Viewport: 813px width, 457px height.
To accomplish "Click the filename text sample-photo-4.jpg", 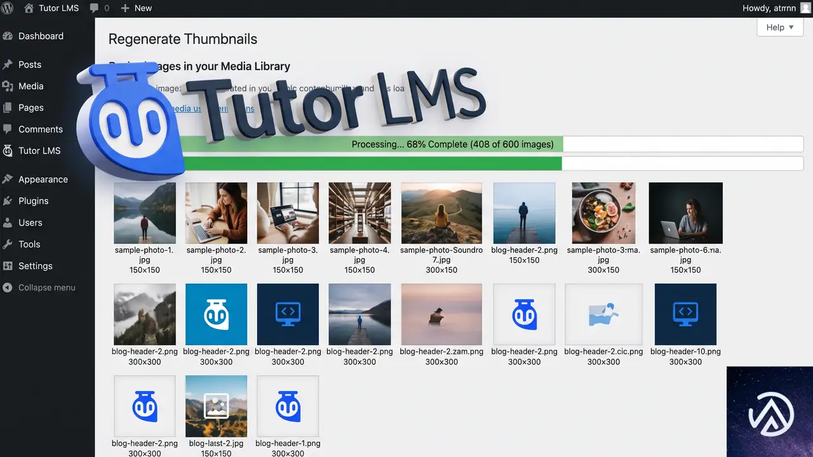I will (359, 255).
